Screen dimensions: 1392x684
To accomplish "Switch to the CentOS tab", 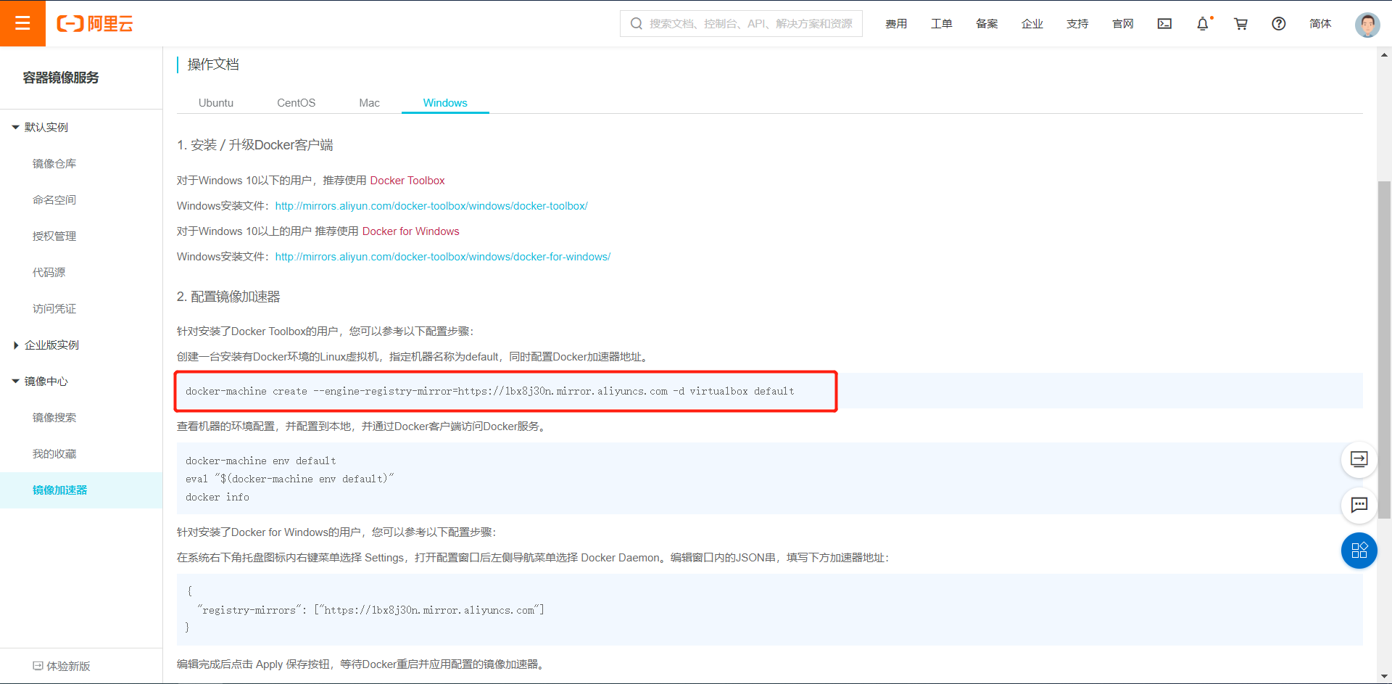I will [296, 103].
